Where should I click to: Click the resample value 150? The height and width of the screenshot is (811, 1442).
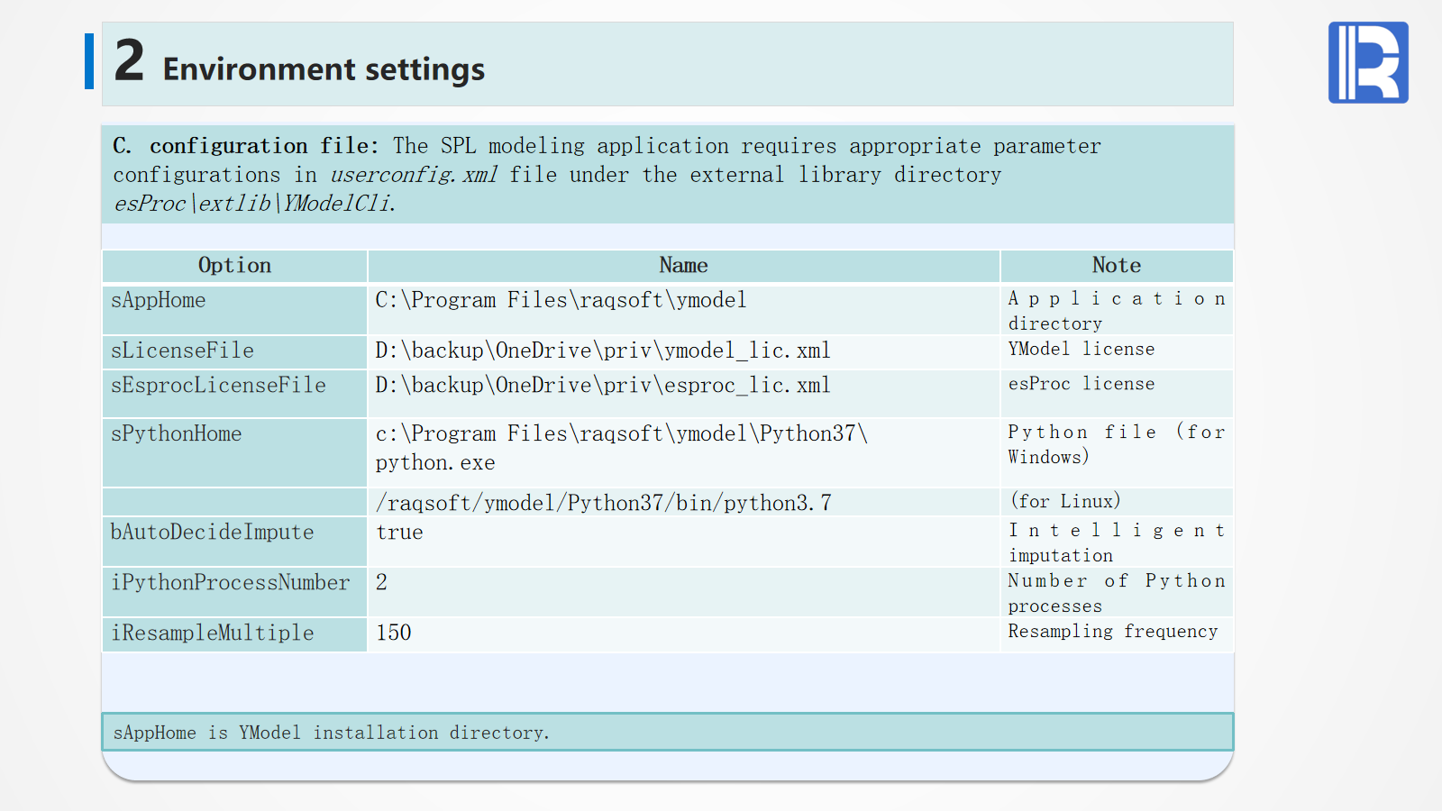(394, 633)
